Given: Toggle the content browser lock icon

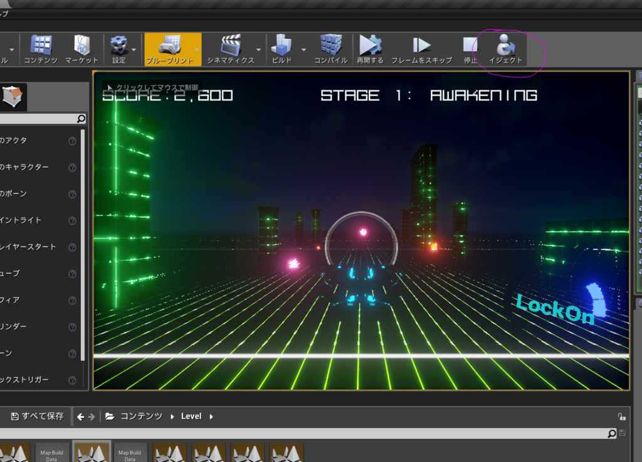Looking at the screenshot, I should coord(621,417).
